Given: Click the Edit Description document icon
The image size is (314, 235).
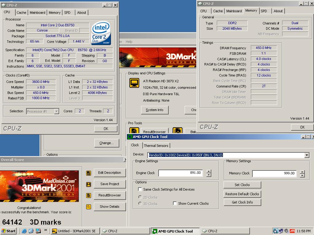Looking at the screenshot, I should coord(89,173).
